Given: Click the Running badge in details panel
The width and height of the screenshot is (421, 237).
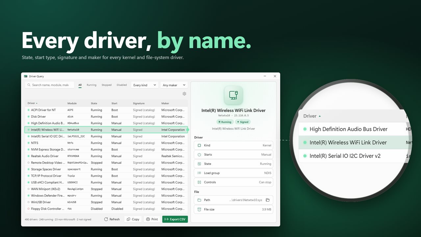Looking at the screenshot, I should tap(225, 122).
